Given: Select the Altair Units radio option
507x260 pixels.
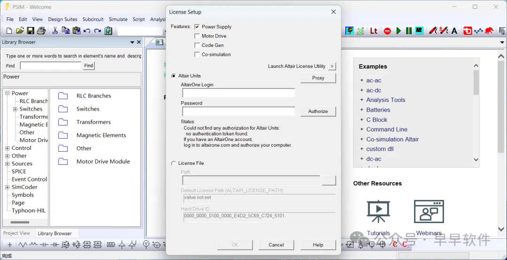Looking at the screenshot, I should [x=174, y=76].
